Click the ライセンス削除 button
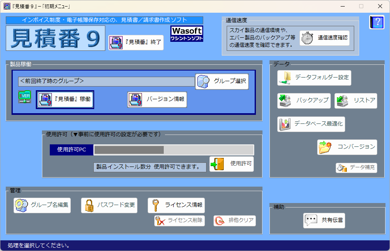The width and height of the screenshot is (390, 251). (x=179, y=221)
